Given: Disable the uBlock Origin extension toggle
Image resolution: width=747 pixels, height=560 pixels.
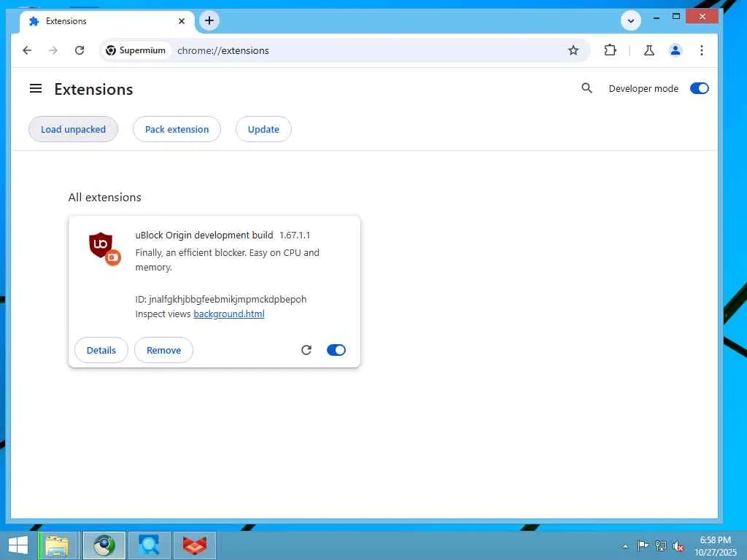Looking at the screenshot, I should pyautogui.click(x=336, y=350).
